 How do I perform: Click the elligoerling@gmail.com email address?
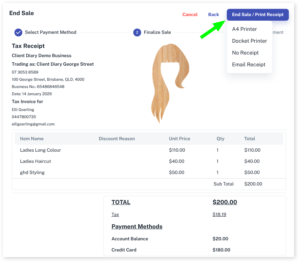point(33,124)
